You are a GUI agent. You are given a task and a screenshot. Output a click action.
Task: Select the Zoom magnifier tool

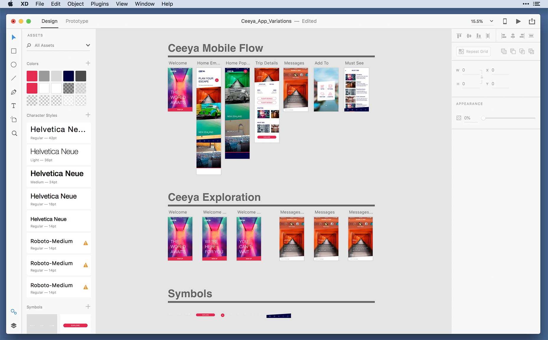(14, 133)
